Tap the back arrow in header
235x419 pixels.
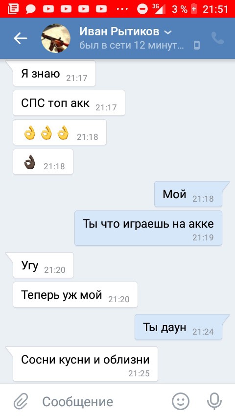point(21,38)
